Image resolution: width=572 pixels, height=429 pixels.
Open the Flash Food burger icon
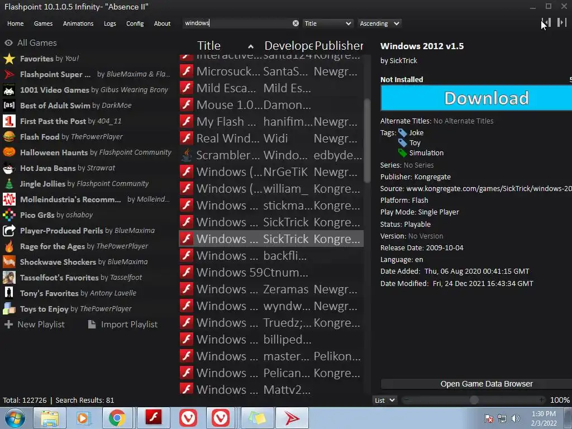click(x=9, y=137)
